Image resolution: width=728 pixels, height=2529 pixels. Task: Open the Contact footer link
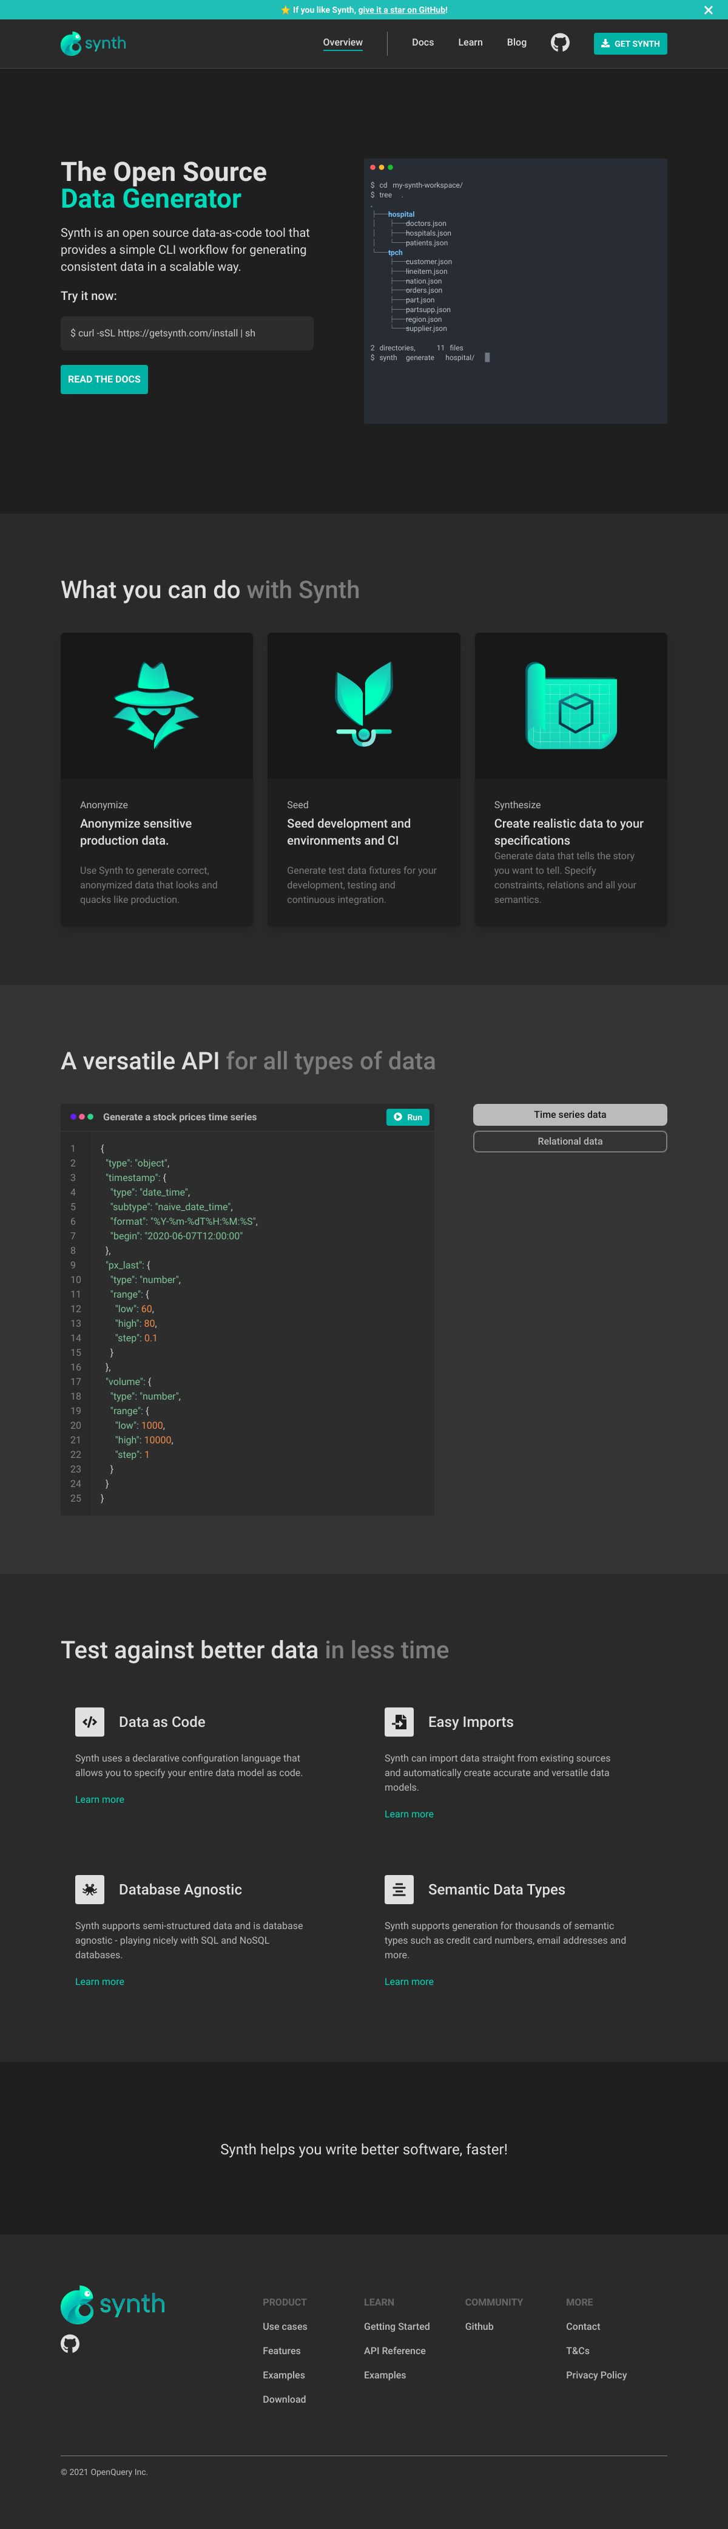coord(583,2327)
